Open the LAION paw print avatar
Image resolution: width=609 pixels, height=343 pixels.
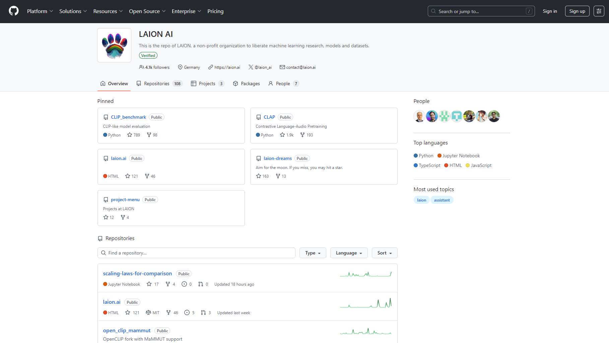(114, 45)
